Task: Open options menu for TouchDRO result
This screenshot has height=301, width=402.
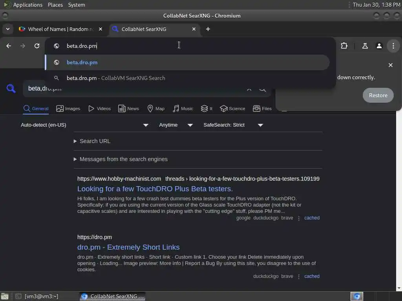Action: pyautogui.click(x=299, y=218)
